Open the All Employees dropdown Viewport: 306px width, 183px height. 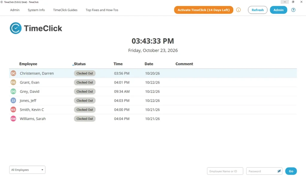[x=27, y=170]
